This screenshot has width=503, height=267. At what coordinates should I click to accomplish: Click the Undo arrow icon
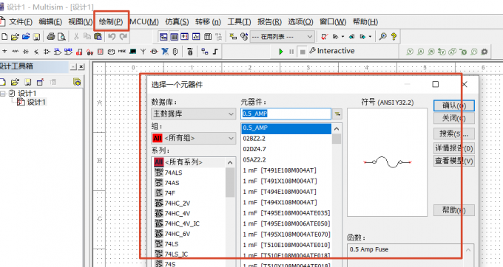coord(112,36)
